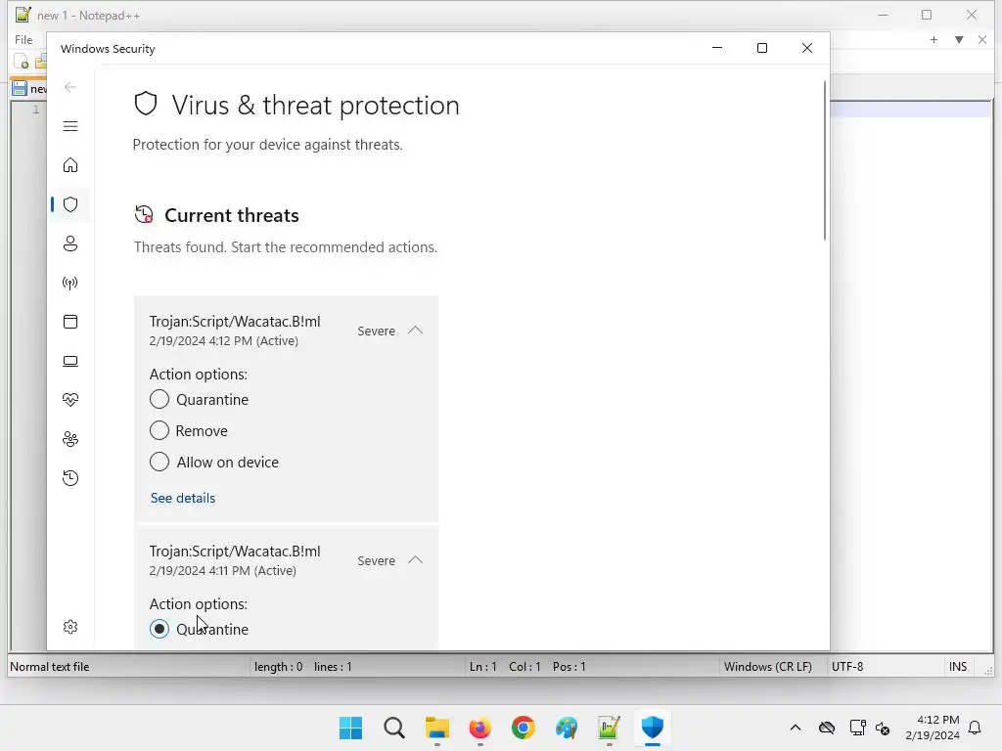Collapse the 4:11 PM Trojan threat entry
The width and height of the screenshot is (1002, 751).
coord(415,560)
